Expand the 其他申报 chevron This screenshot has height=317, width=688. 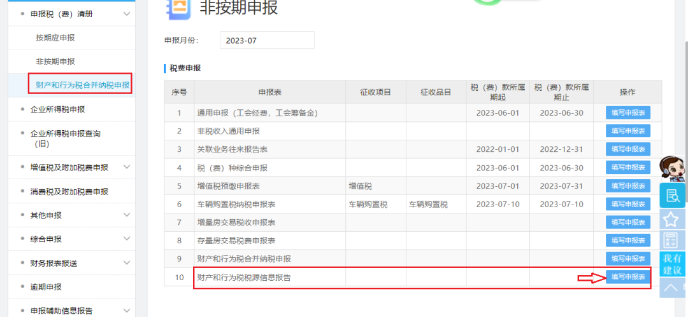(127, 215)
